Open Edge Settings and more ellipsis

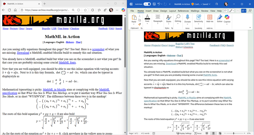click(x=117, y=10)
